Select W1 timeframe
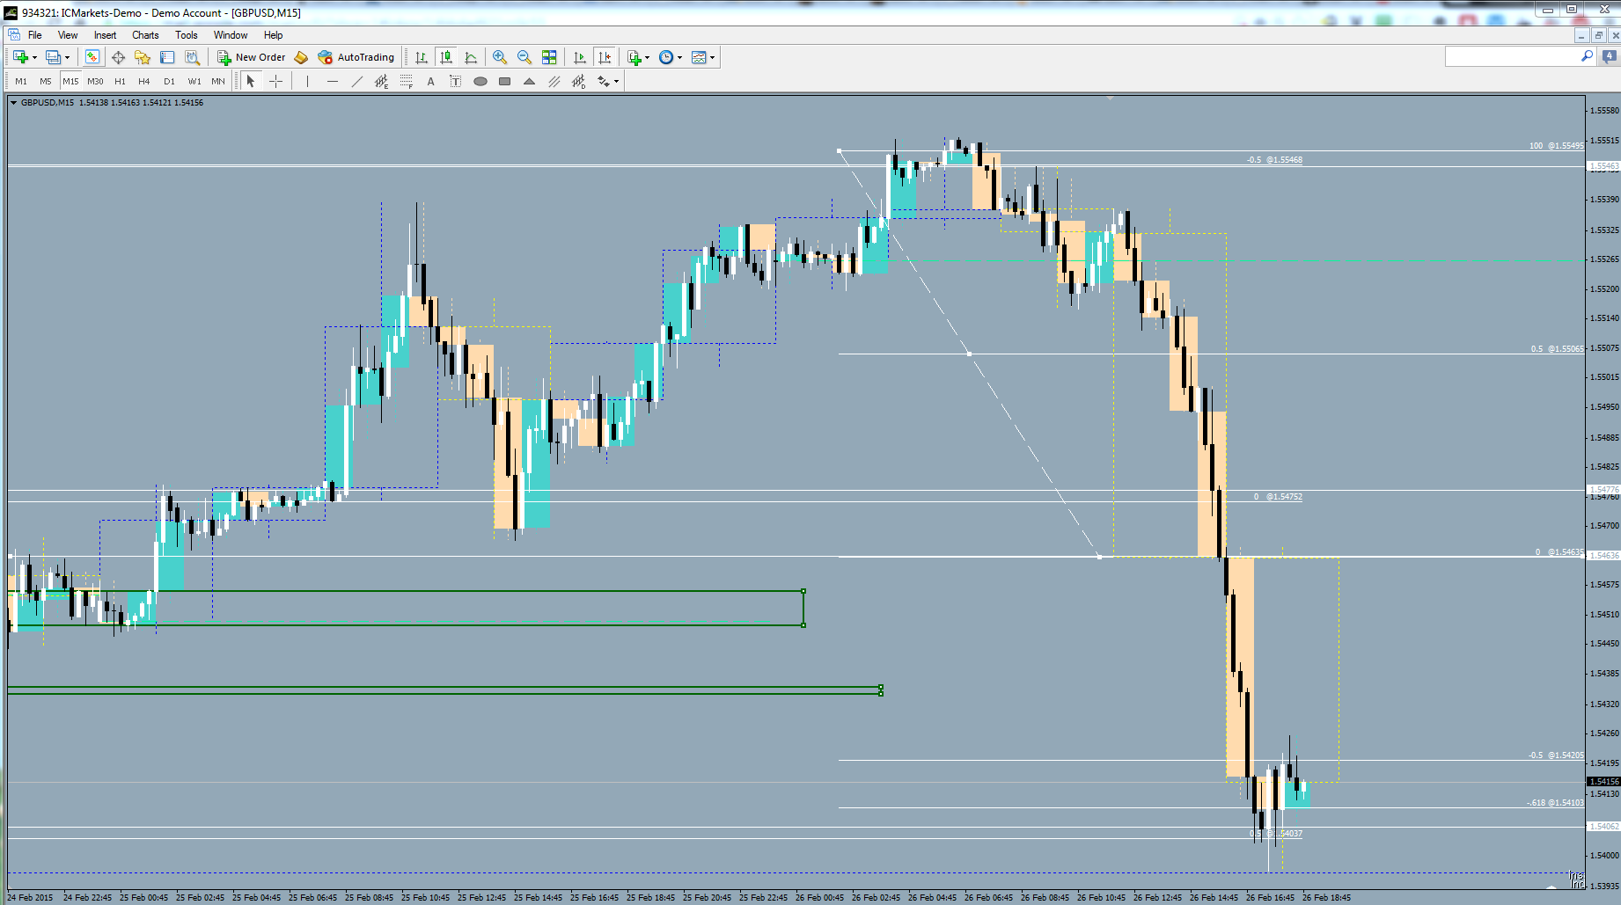 pyautogui.click(x=194, y=81)
